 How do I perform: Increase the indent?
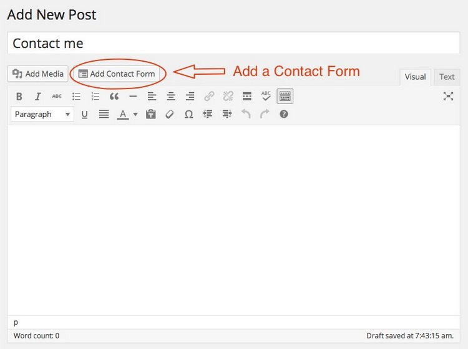pyautogui.click(x=227, y=115)
